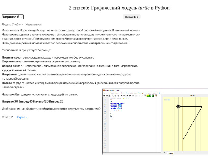Viewport: 208px width, 156px height.
Task: Click the Undo arrow in Kumir toolbar
Action: pos(122,96)
